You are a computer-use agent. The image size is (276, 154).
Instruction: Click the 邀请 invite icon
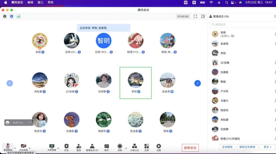point(79,146)
